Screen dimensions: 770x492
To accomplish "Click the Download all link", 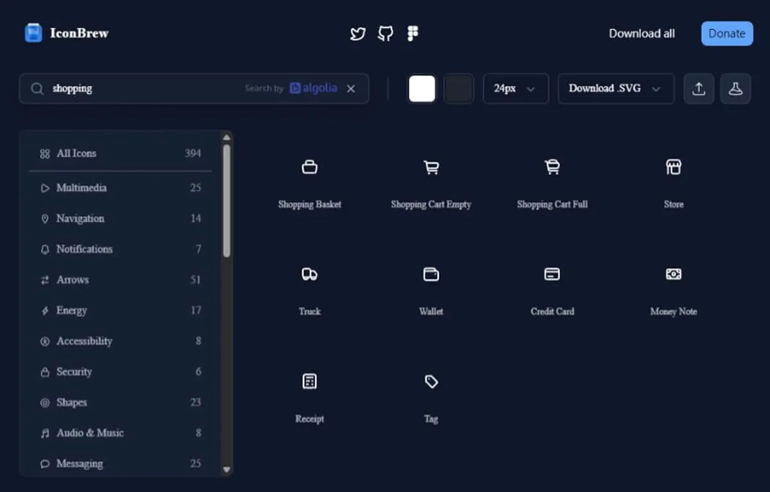I will 642,33.
